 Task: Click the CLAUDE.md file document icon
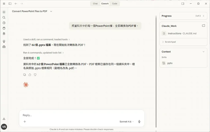164,33
